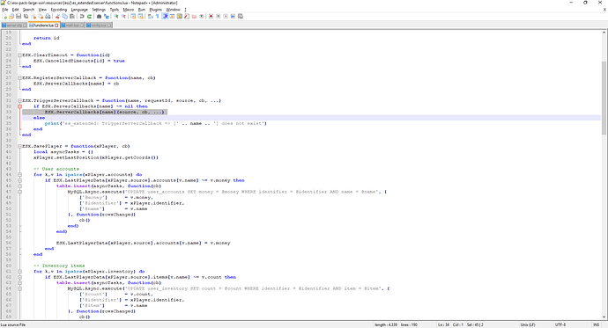Open the Macro menu
Viewport: 608px width, 328px height.
tap(129, 10)
